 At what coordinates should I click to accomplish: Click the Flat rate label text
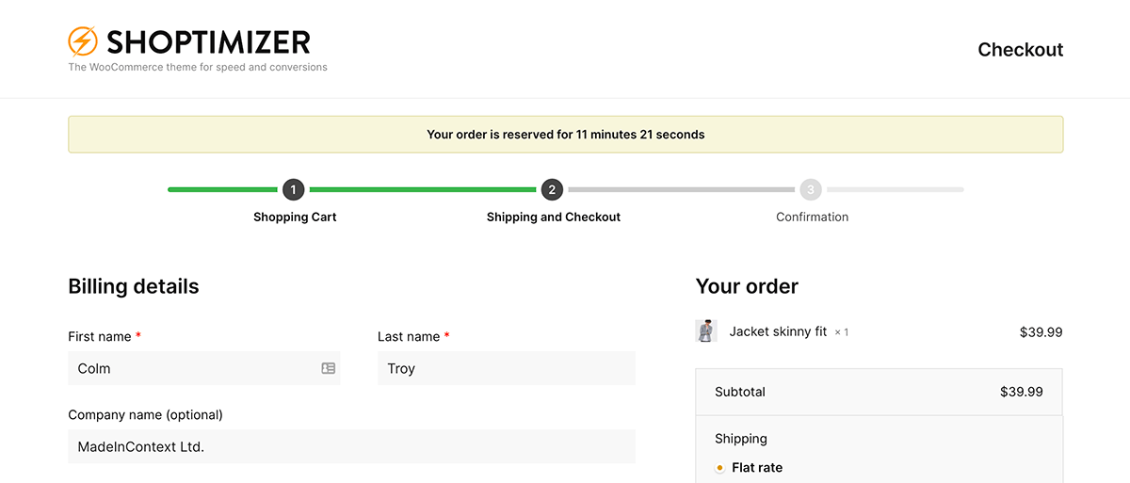pyautogui.click(x=757, y=467)
